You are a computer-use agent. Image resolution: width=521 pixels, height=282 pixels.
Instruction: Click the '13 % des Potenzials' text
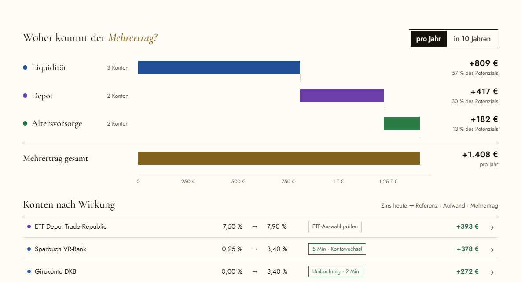[x=475, y=129]
